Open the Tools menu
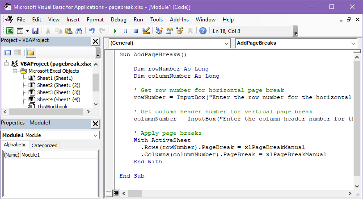Screen dimensions: 363x199 point(156,20)
